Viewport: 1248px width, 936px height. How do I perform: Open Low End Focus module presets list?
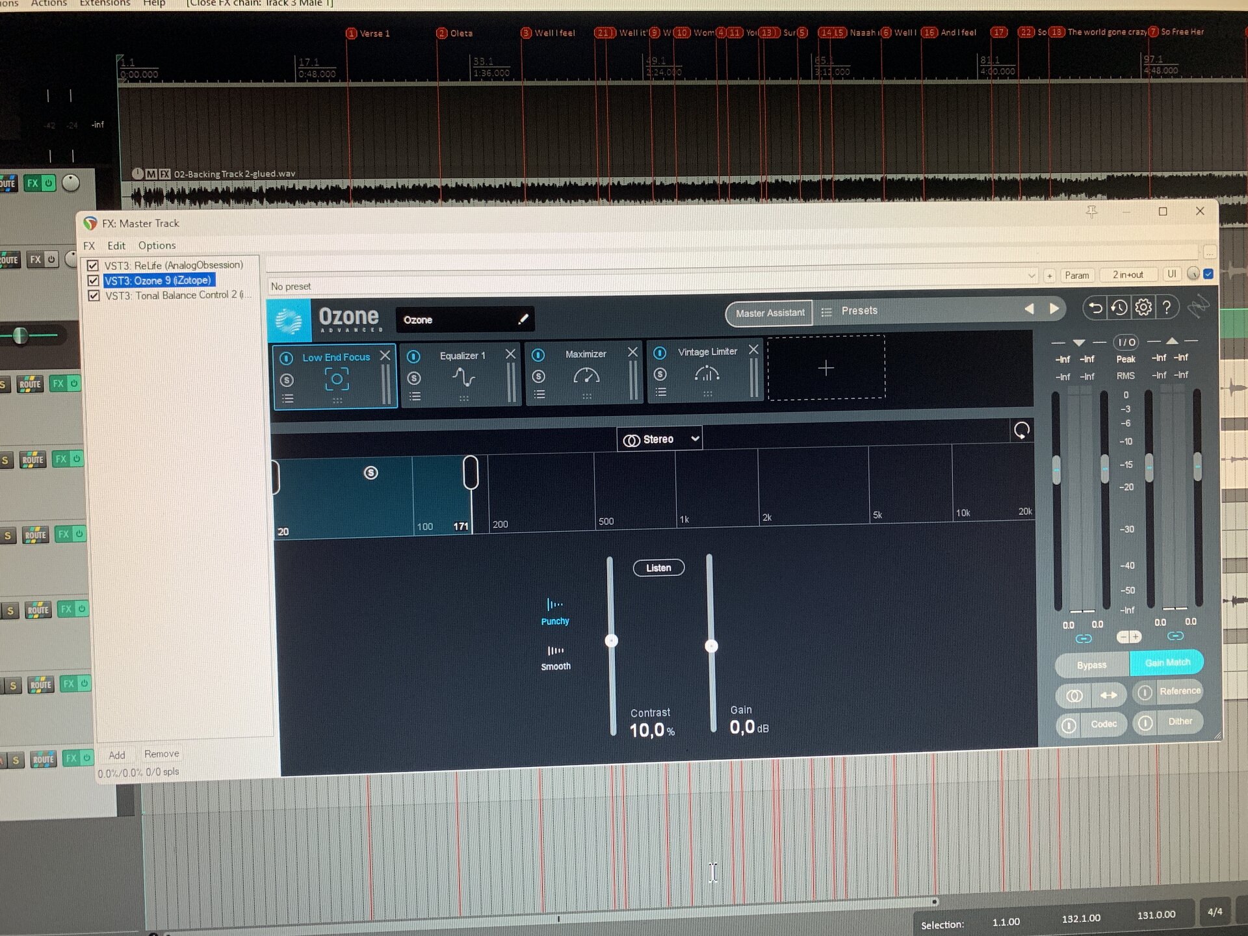(x=287, y=398)
